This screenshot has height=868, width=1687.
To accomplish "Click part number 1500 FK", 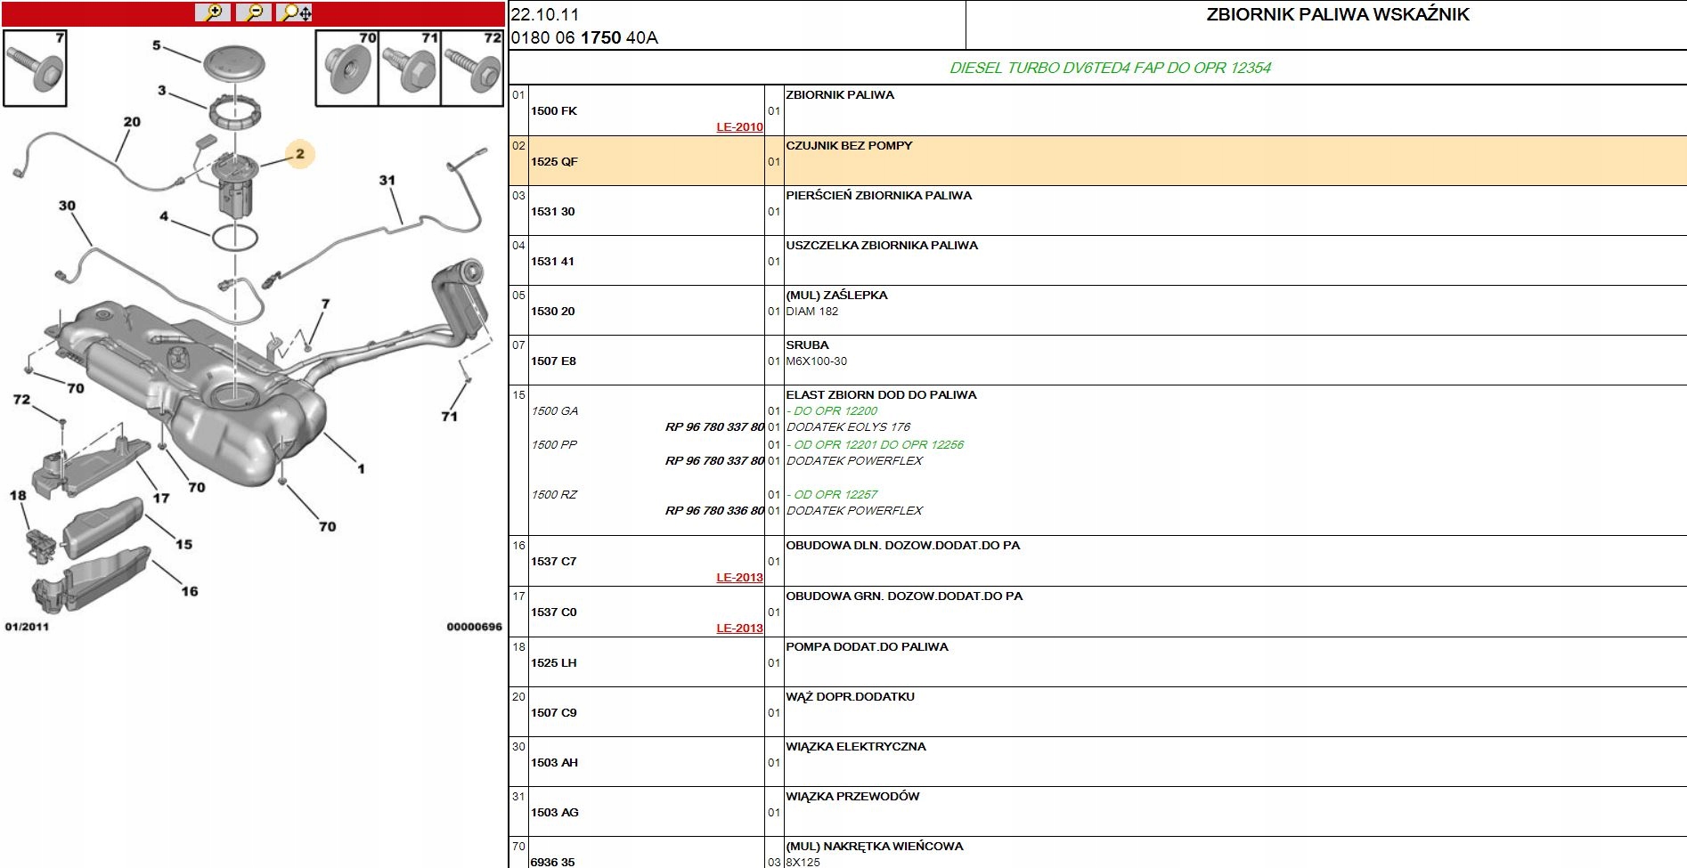I will (554, 111).
